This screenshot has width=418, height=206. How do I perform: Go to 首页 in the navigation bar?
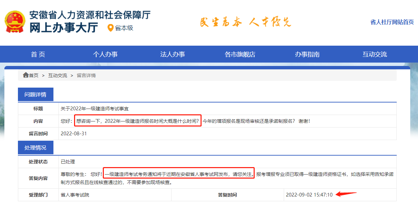coord(38,54)
